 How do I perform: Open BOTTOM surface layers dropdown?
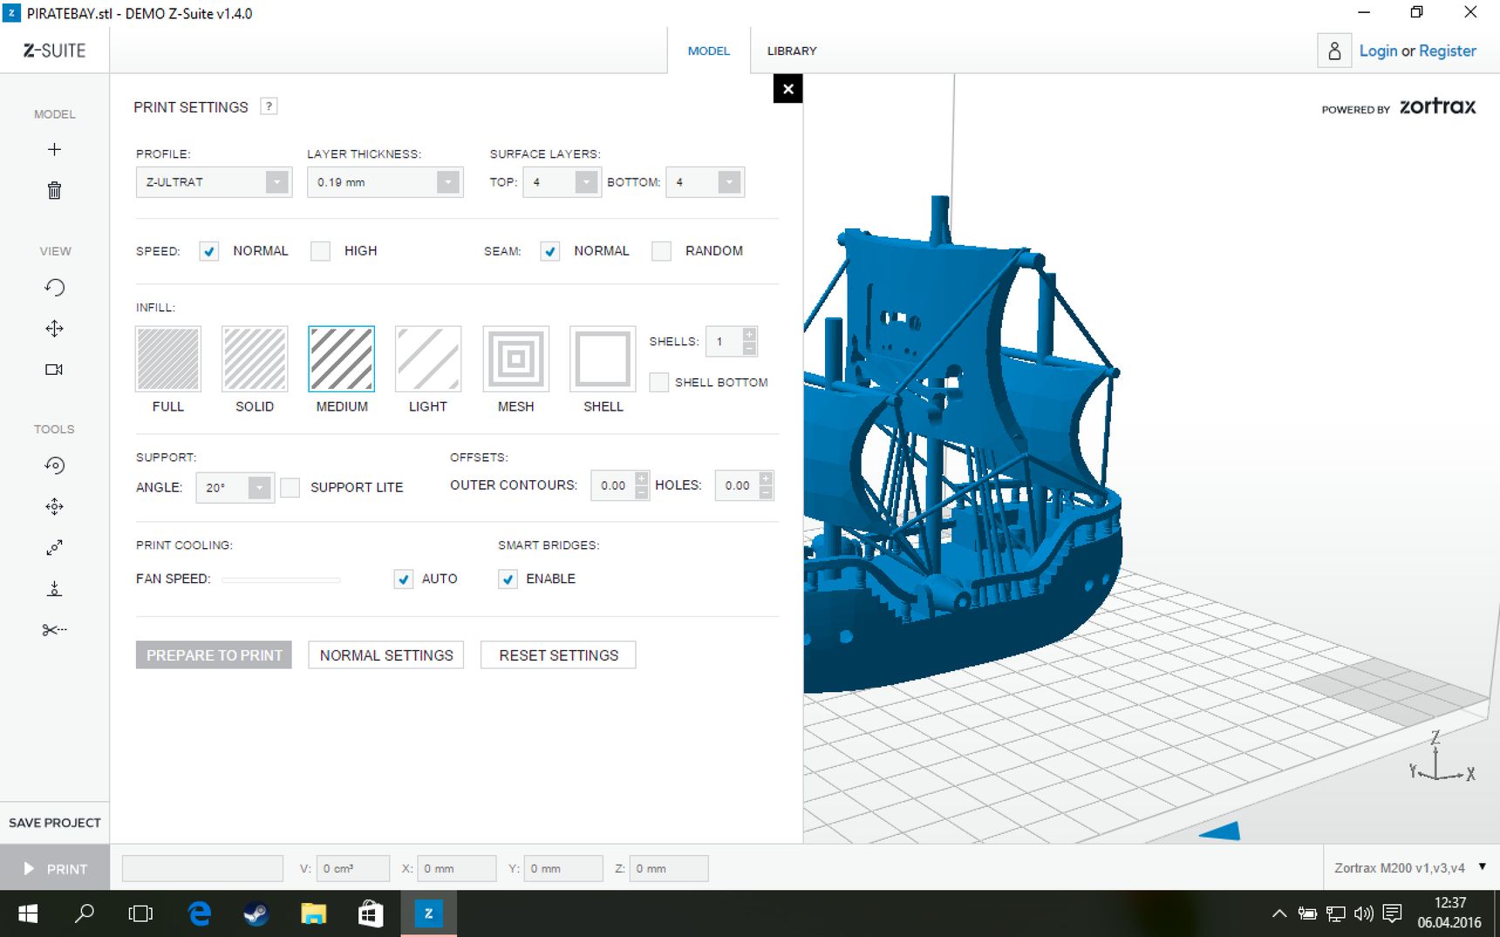(x=705, y=182)
